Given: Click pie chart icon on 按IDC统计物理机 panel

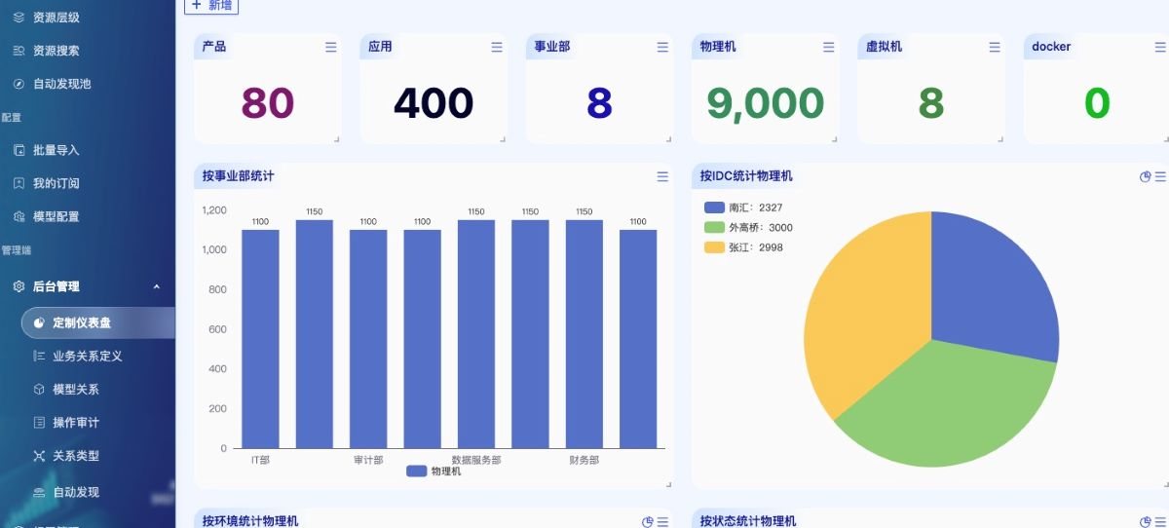Looking at the screenshot, I should 1145,176.
